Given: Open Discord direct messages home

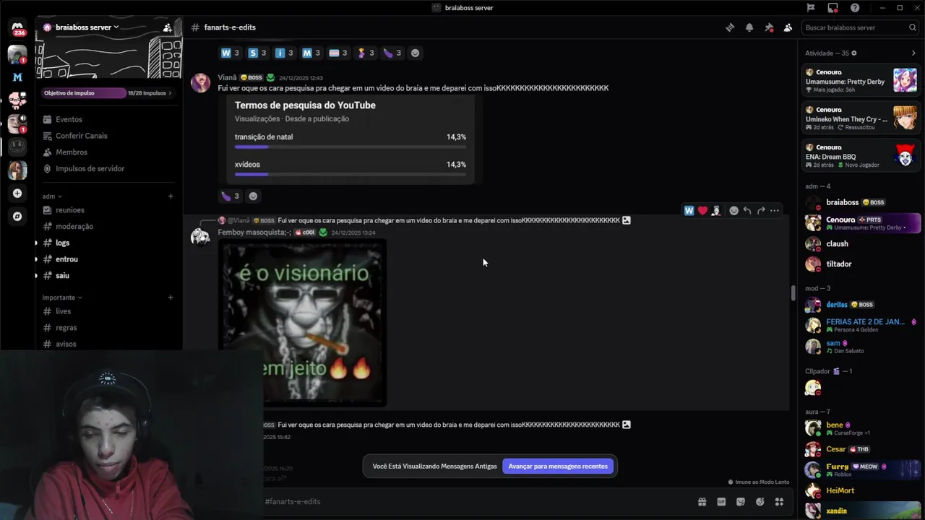Looking at the screenshot, I should 17,28.
